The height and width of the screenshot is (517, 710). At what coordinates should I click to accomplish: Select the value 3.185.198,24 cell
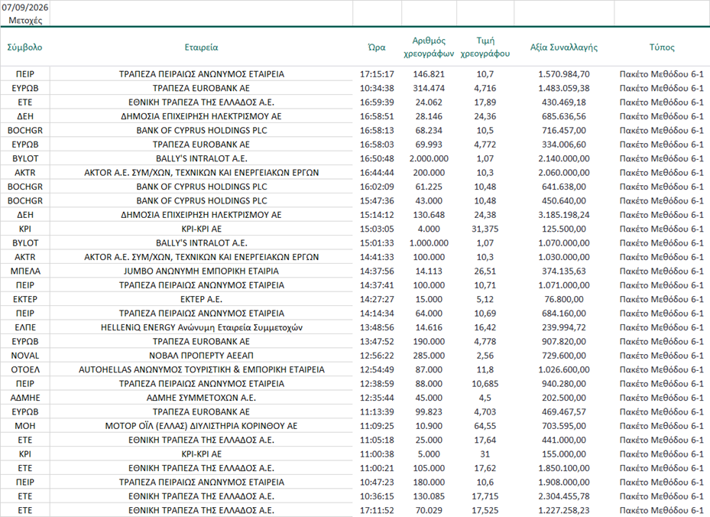pos(564,215)
